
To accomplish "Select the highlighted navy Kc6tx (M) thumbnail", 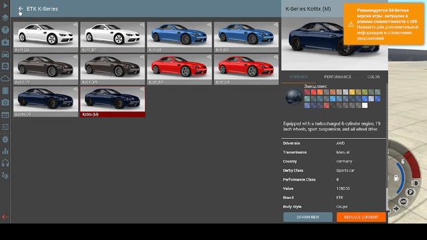I will pos(113,102).
